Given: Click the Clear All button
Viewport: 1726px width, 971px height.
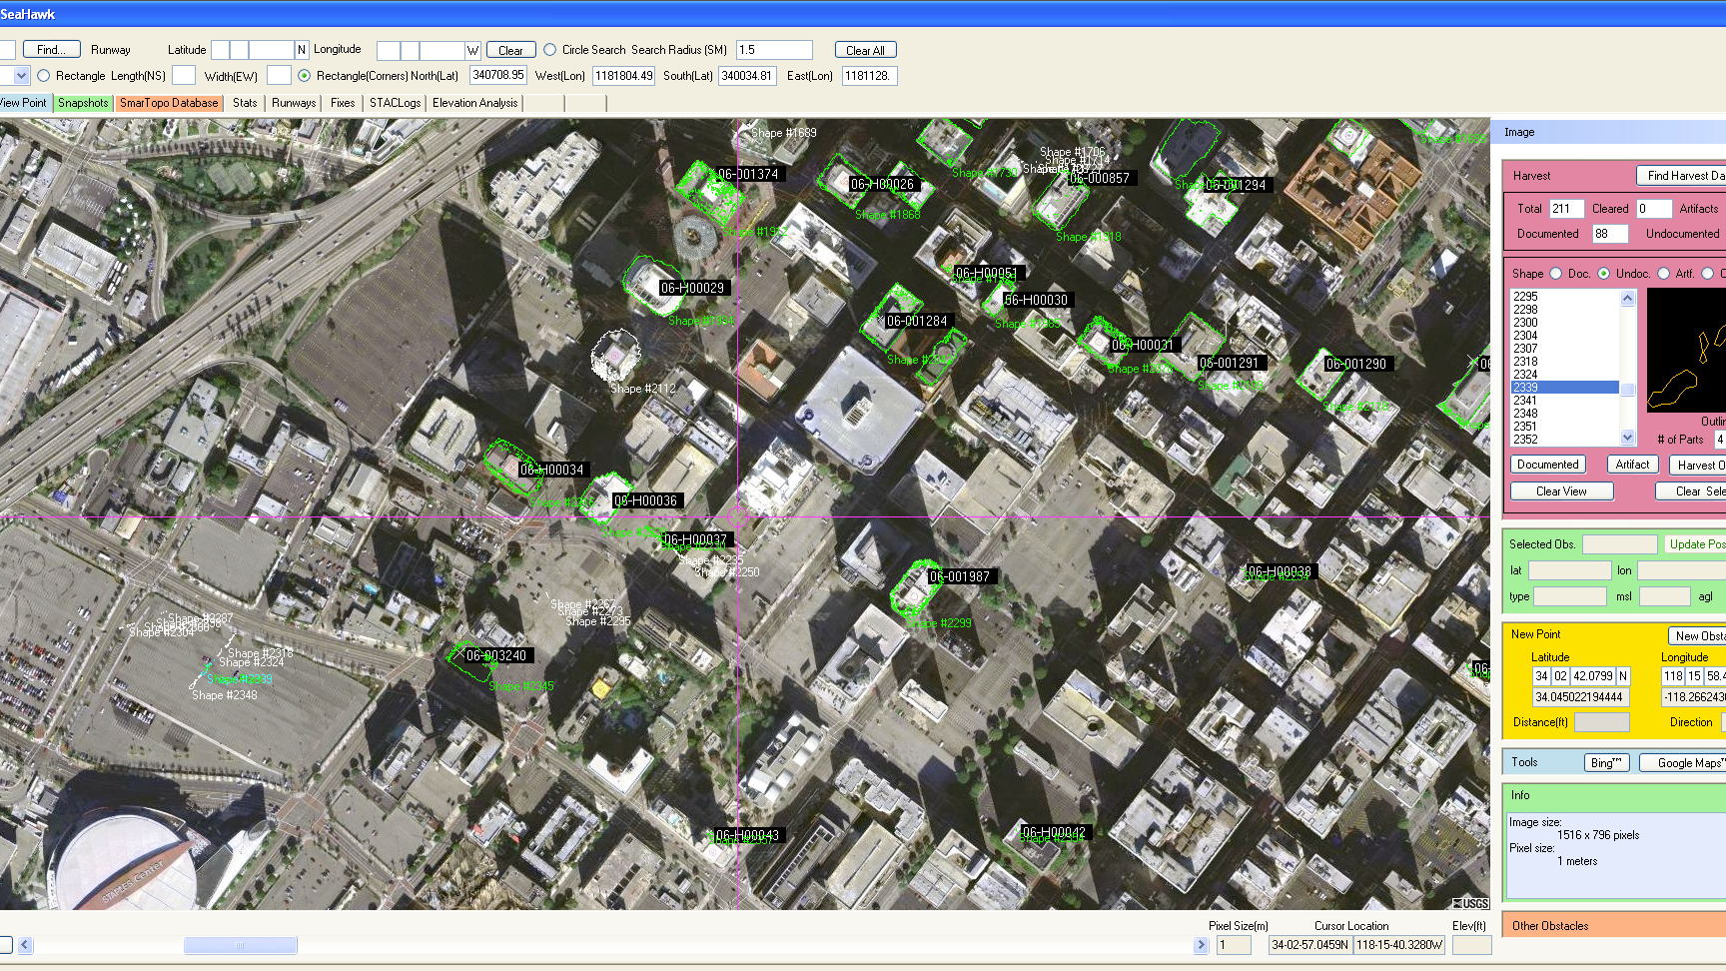Looking at the screenshot, I should (x=865, y=50).
